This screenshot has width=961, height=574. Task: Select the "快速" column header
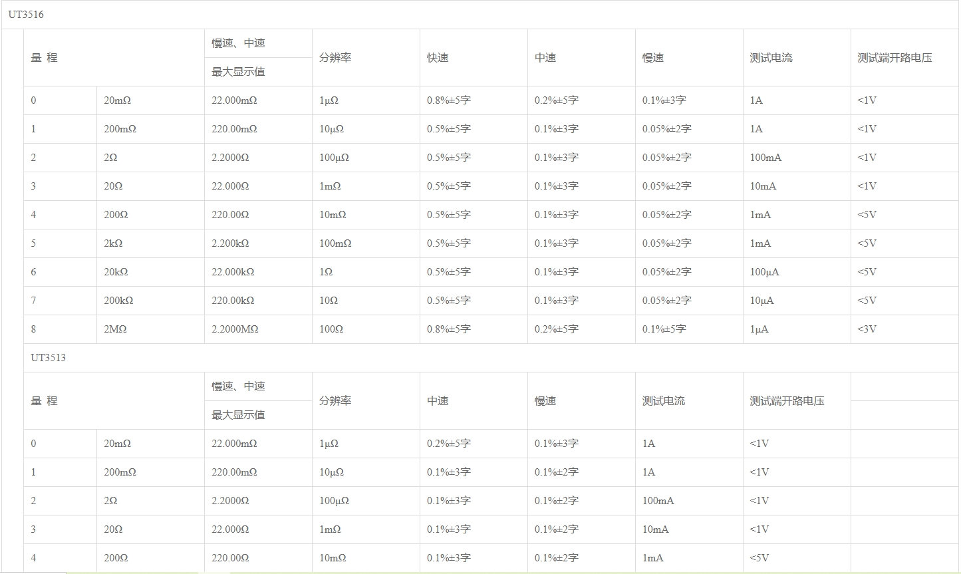point(438,58)
